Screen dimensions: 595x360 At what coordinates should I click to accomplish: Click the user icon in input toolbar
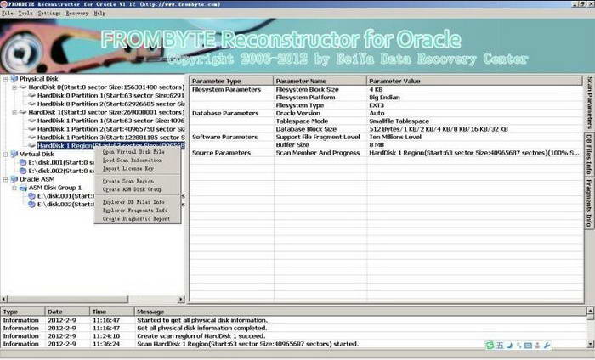[x=537, y=346]
